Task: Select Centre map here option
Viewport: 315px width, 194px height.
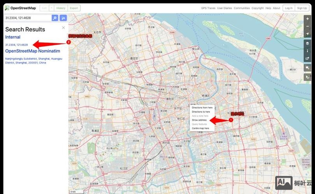Action: [x=200, y=128]
